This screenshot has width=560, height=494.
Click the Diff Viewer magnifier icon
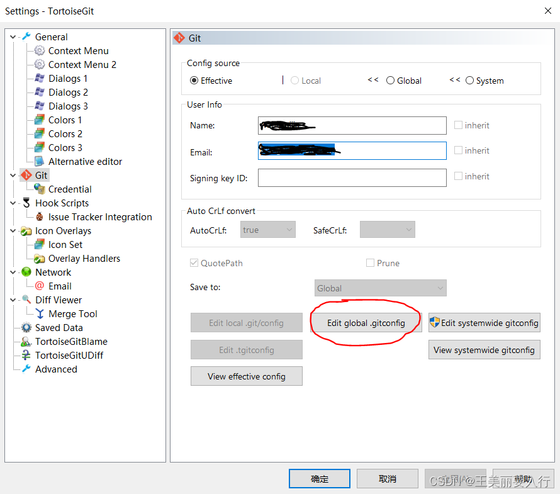[26, 300]
